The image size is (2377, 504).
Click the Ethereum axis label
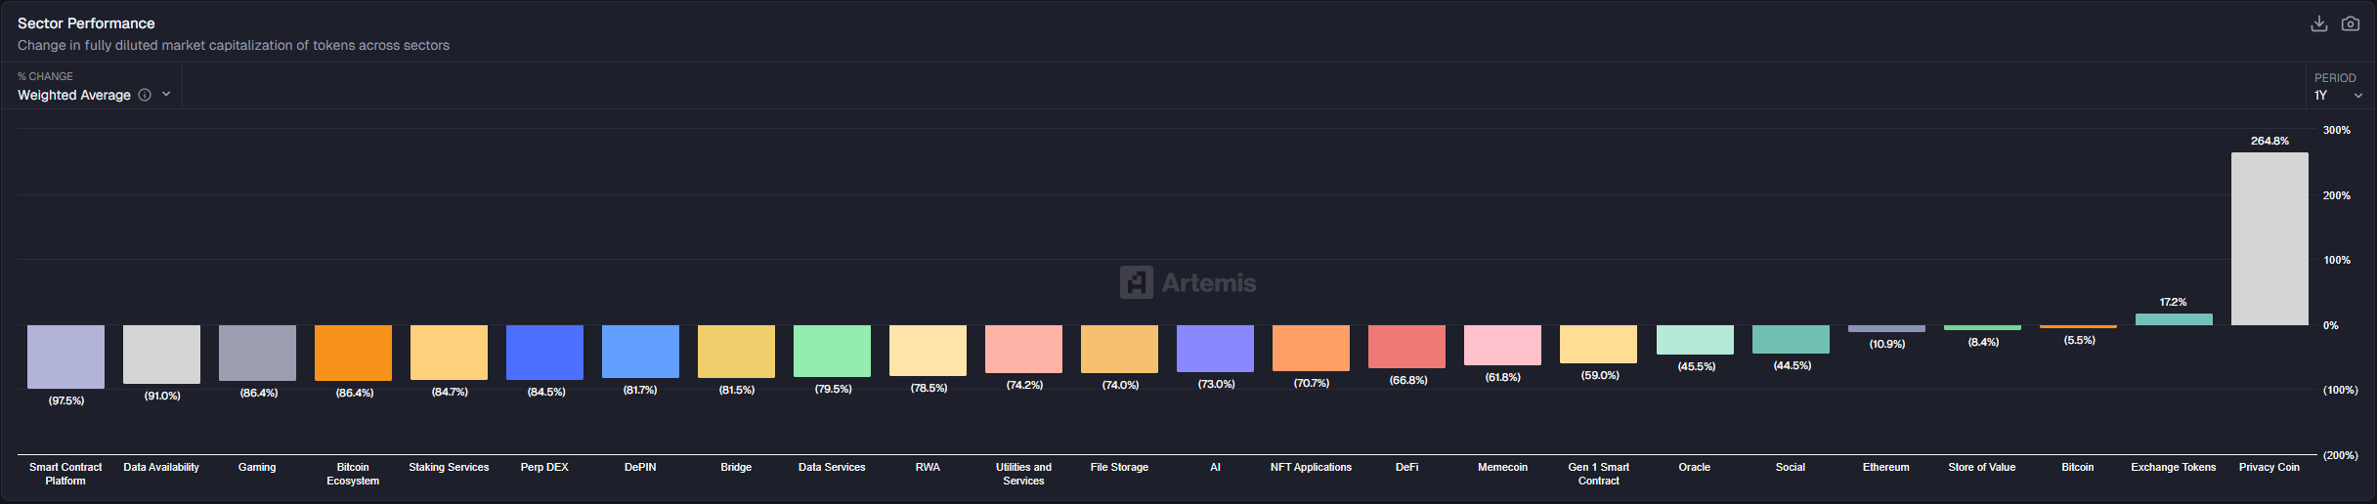click(x=1885, y=467)
